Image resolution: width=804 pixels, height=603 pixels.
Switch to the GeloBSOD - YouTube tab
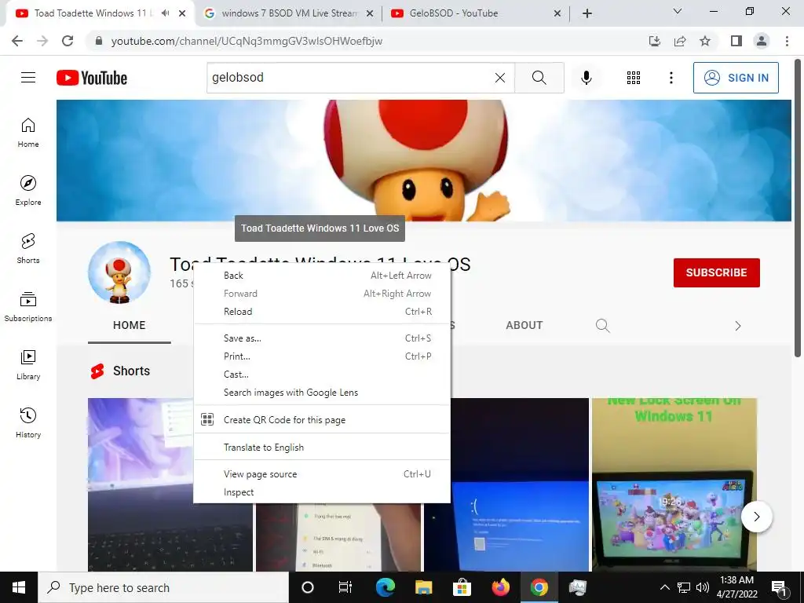pos(476,13)
